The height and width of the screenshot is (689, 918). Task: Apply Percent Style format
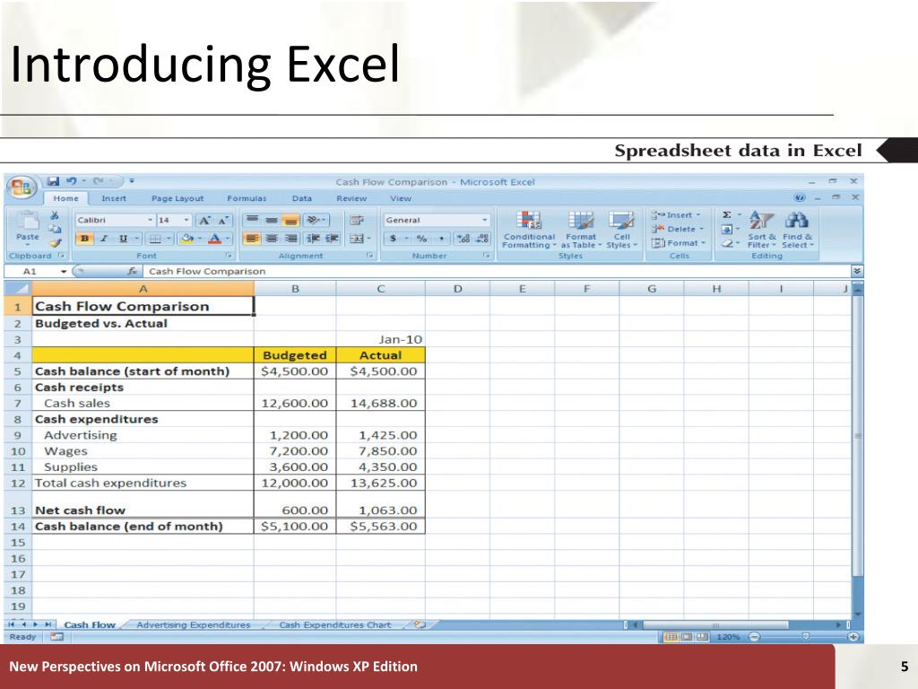coord(421,239)
